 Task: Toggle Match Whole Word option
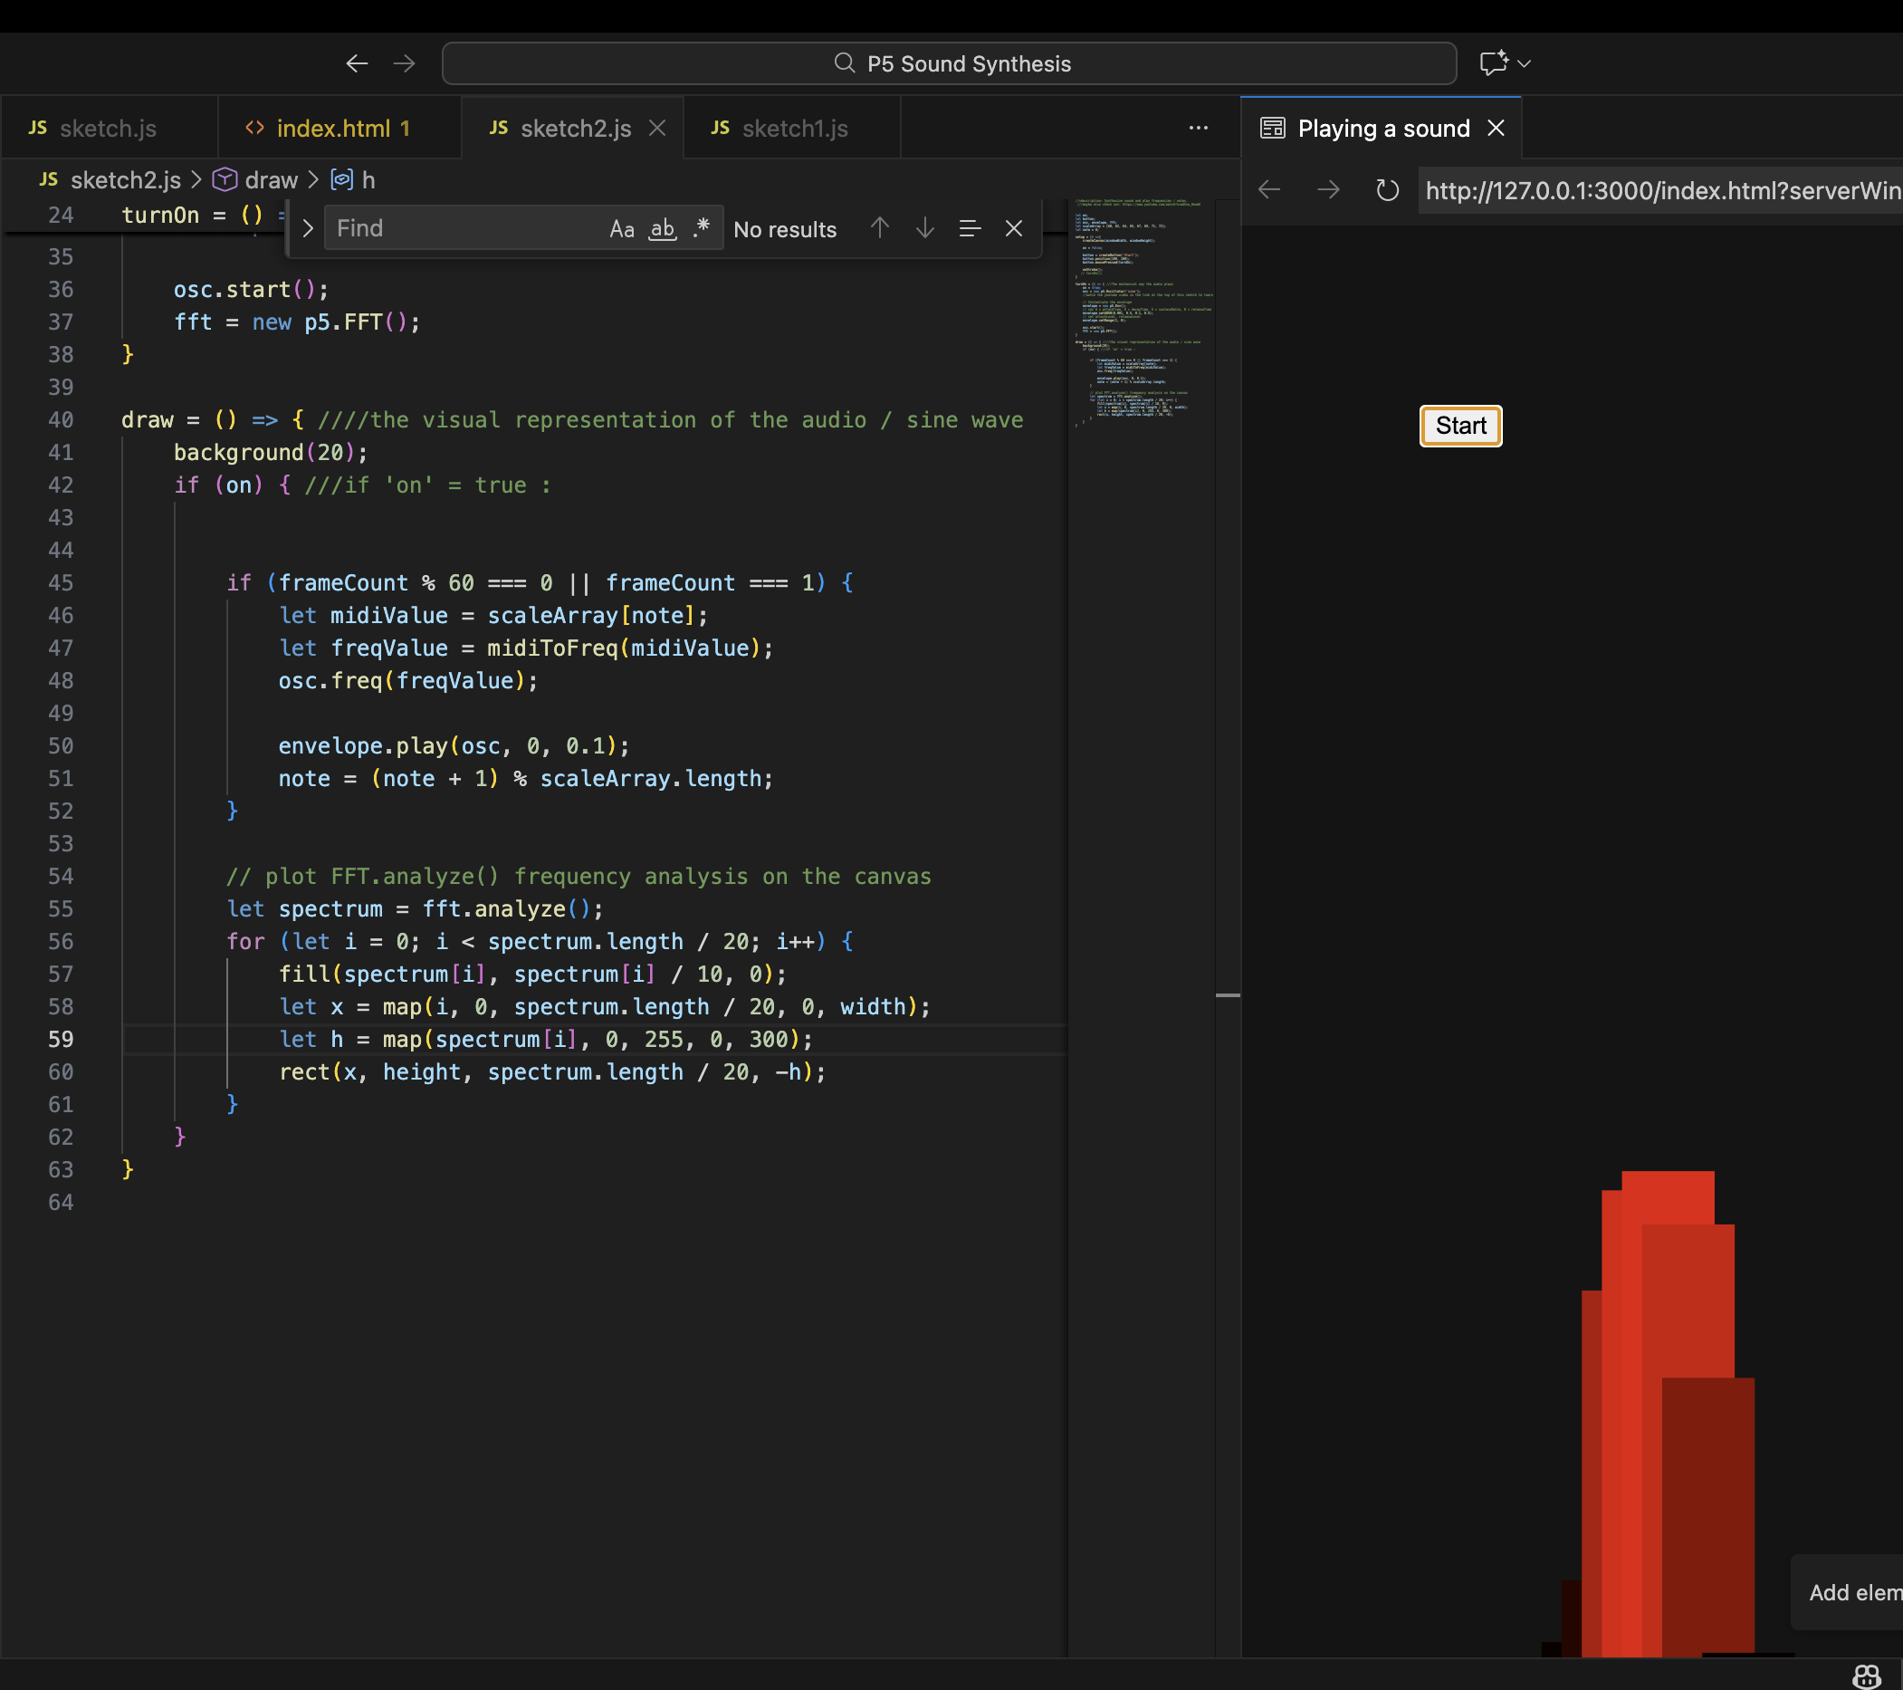point(662,229)
